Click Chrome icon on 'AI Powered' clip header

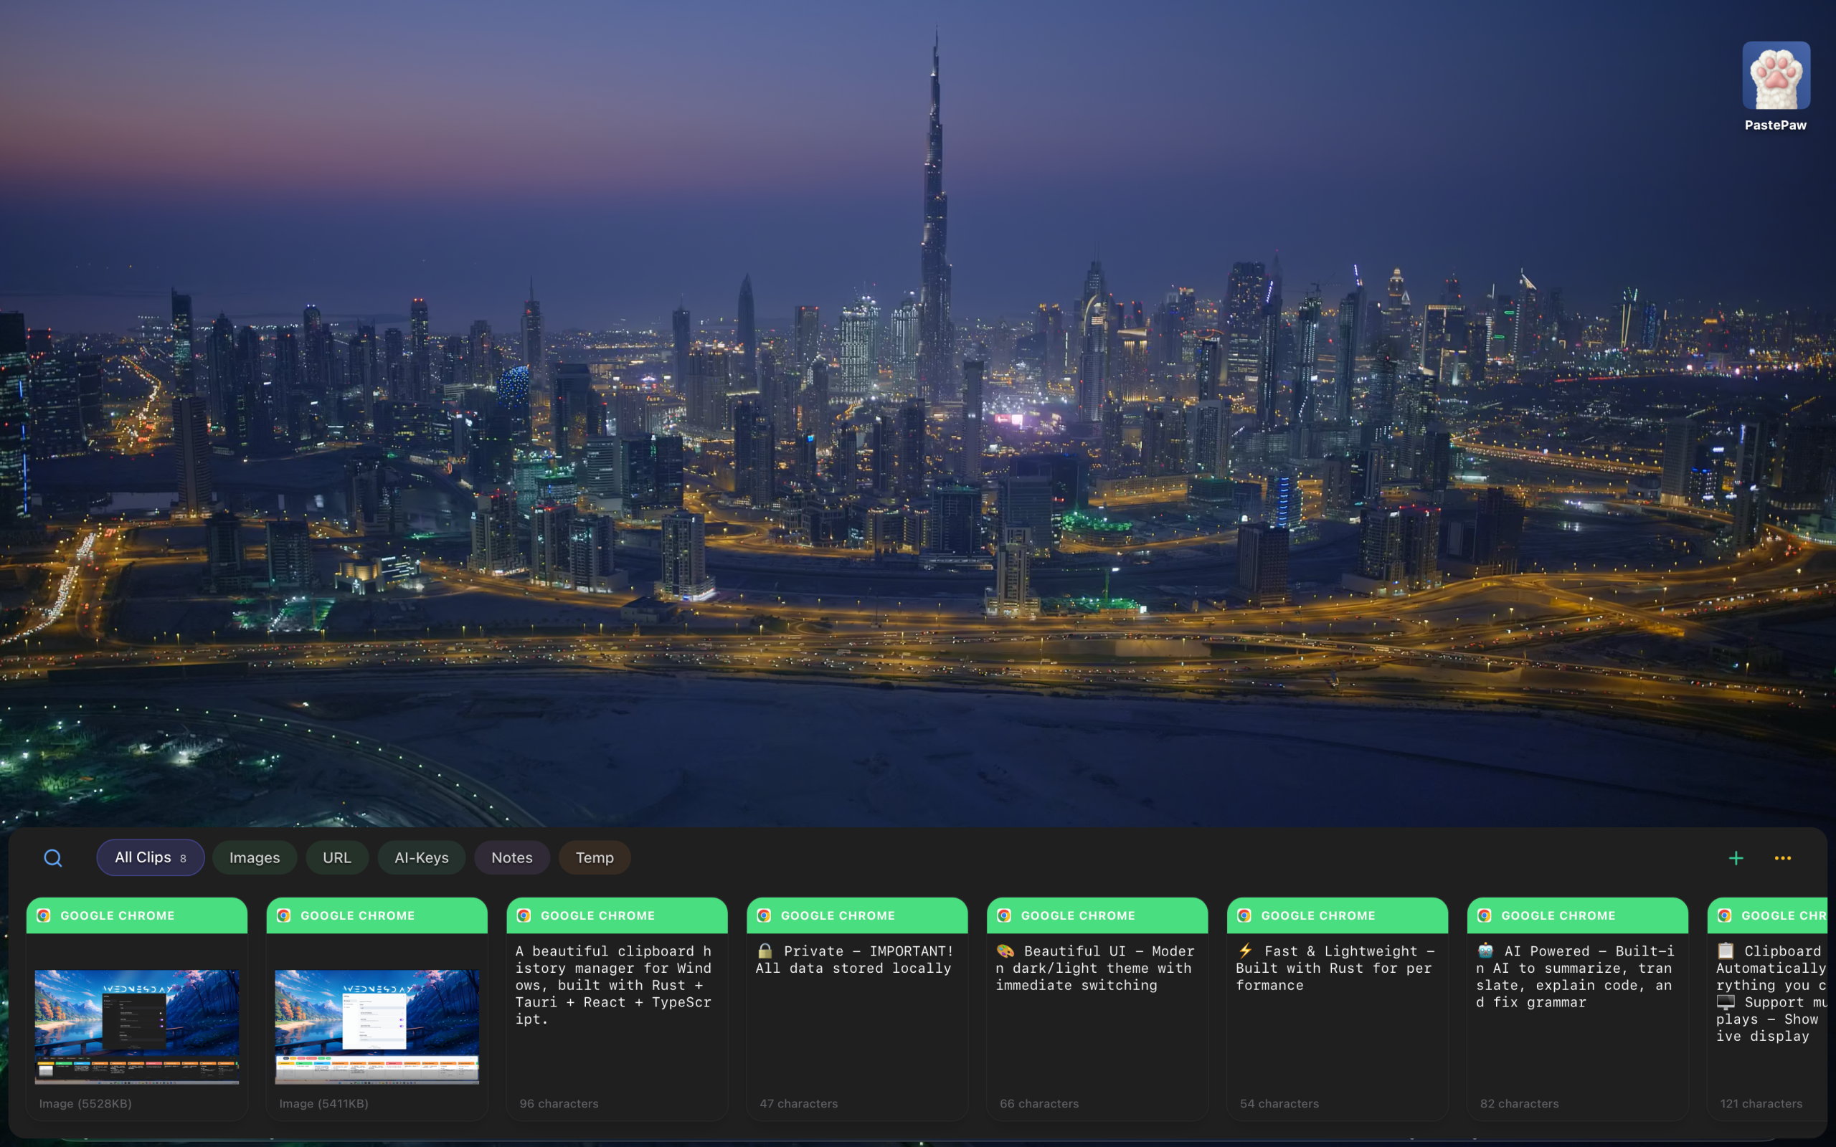(1484, 915)
